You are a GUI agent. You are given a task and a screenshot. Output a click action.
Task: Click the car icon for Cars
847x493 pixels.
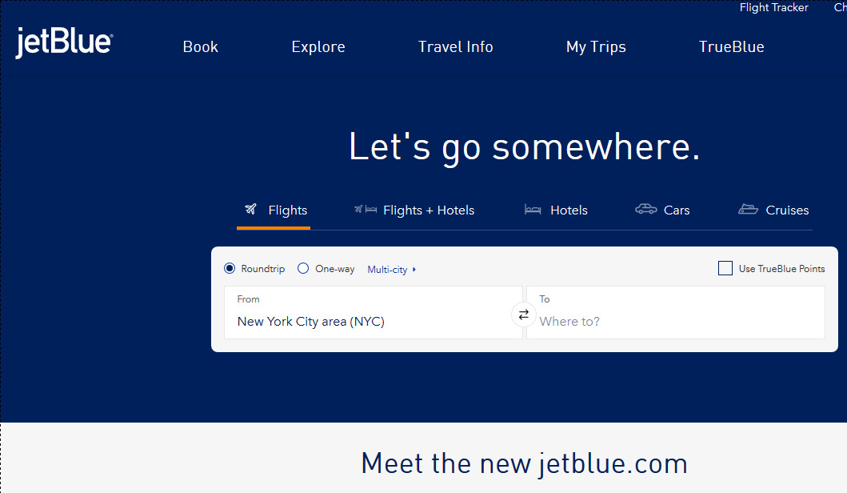coord(645,210)
